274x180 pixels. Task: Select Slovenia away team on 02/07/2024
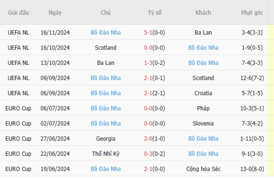203,124
